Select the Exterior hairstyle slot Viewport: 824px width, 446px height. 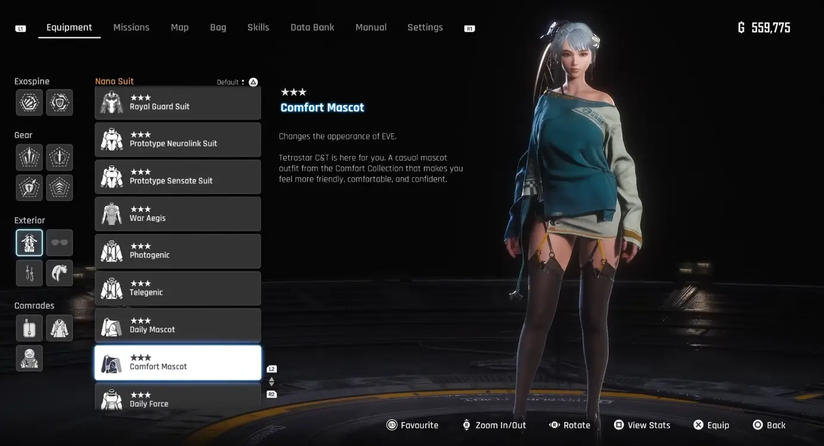tap(60, 273)
